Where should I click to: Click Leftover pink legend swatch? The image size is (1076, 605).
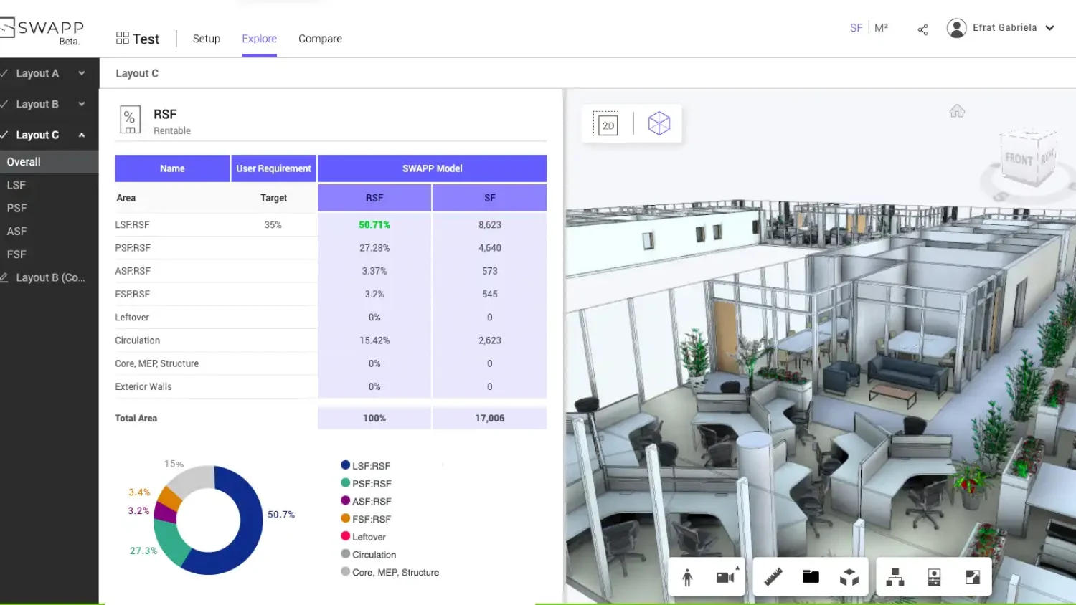click(345, 536)
